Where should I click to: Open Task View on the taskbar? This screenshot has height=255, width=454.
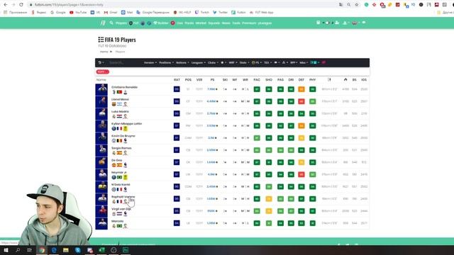[30, 250]
